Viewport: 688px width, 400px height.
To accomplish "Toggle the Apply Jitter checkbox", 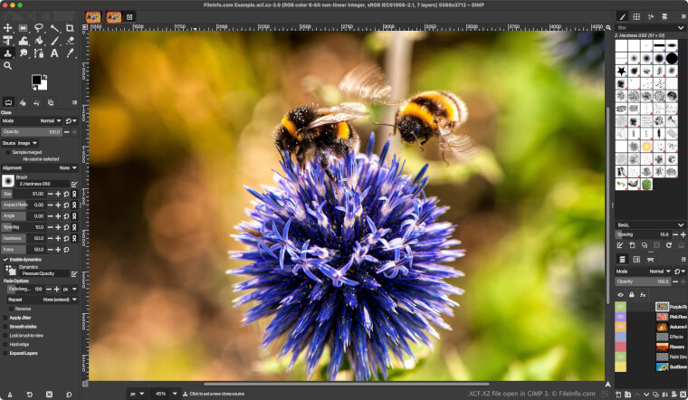I will [5, 318].
